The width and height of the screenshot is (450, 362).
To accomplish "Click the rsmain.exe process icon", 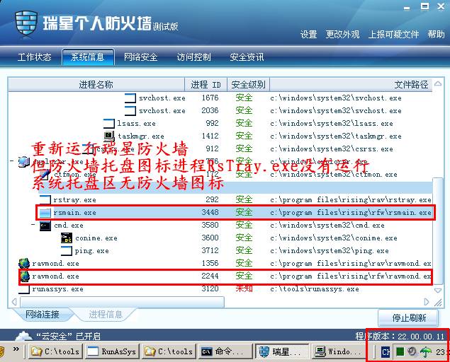I will tap(45, 213).
